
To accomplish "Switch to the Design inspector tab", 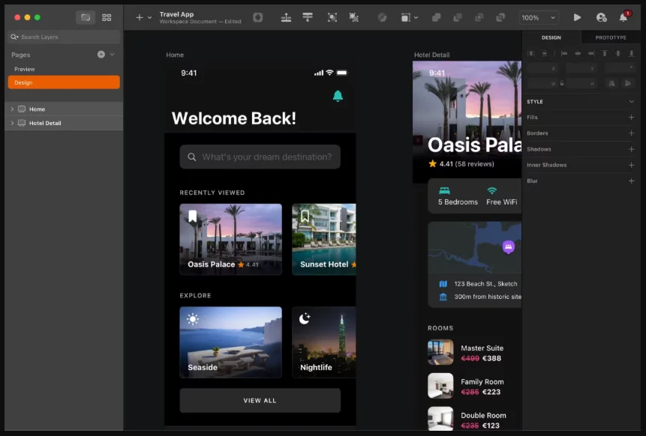I will click(551, 37).
